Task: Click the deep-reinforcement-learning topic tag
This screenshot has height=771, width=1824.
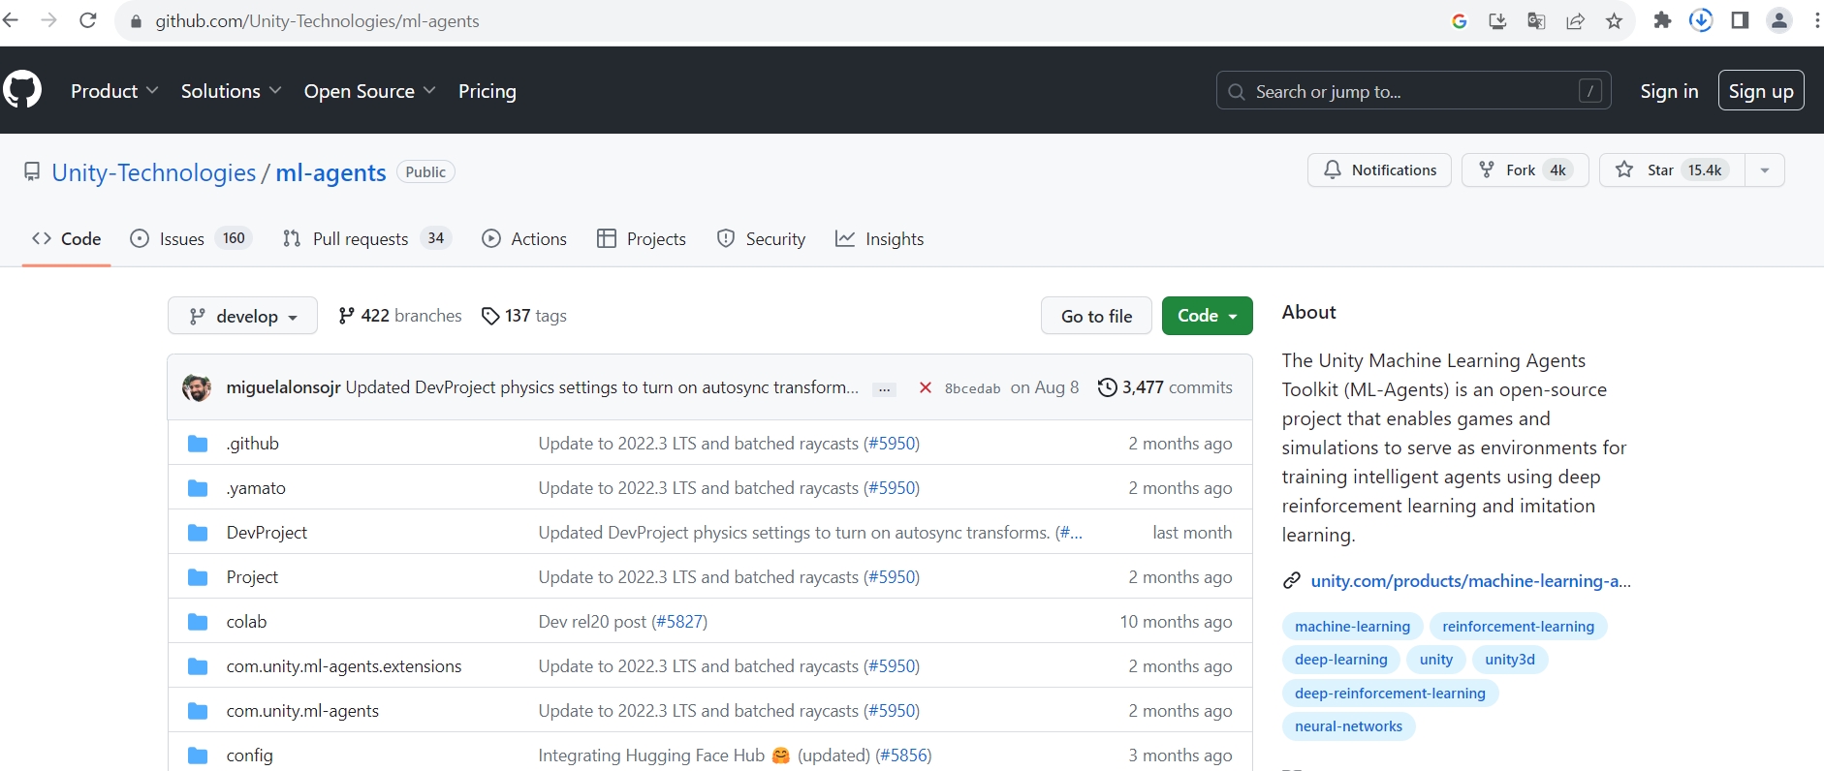Action: [1390, 694]
